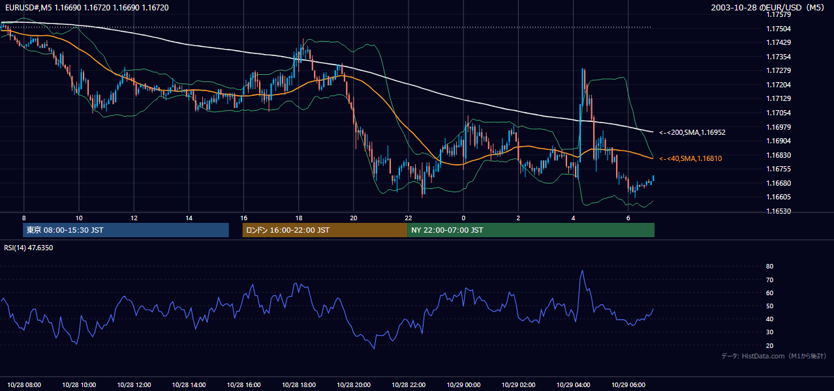Click the 10/28 16:00 time label
Screen dimensions: 834x391
[244, 385]
